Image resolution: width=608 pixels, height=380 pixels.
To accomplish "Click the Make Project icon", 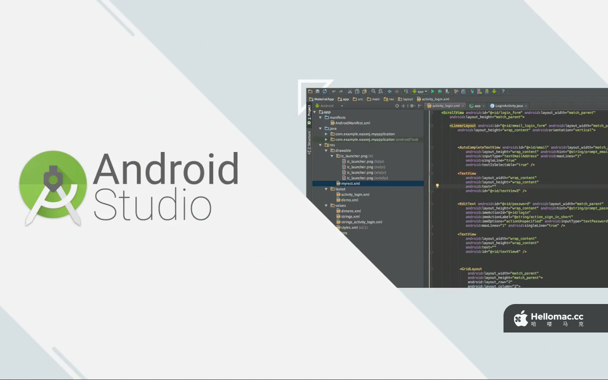I will pyautogui.click(x=406, y=92).
